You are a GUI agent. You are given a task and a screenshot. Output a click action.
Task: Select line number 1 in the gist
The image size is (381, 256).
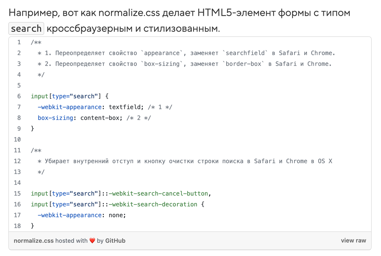click(19, 42)
